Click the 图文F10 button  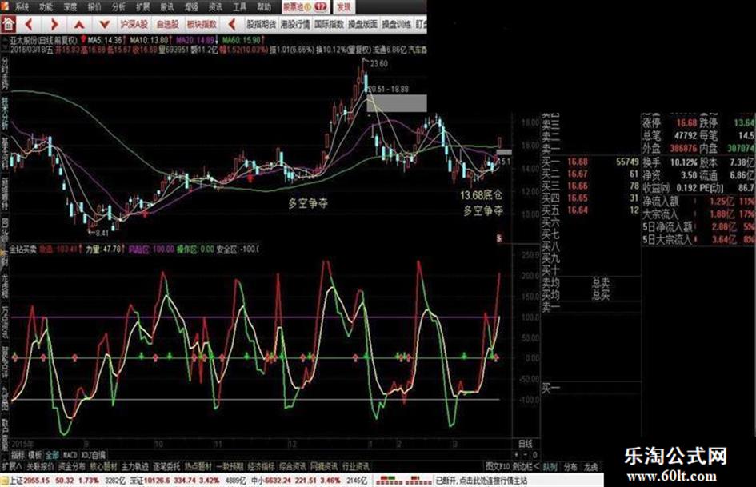click(497, 466)
